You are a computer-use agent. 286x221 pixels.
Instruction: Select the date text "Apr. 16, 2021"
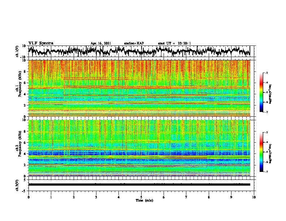click(101, 43)
